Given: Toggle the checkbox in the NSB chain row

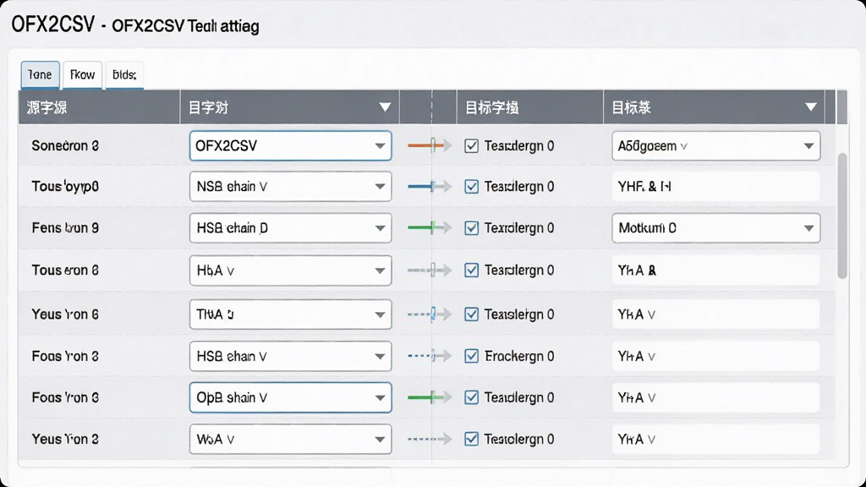Looking at the screenshot, I should (471, 187).
